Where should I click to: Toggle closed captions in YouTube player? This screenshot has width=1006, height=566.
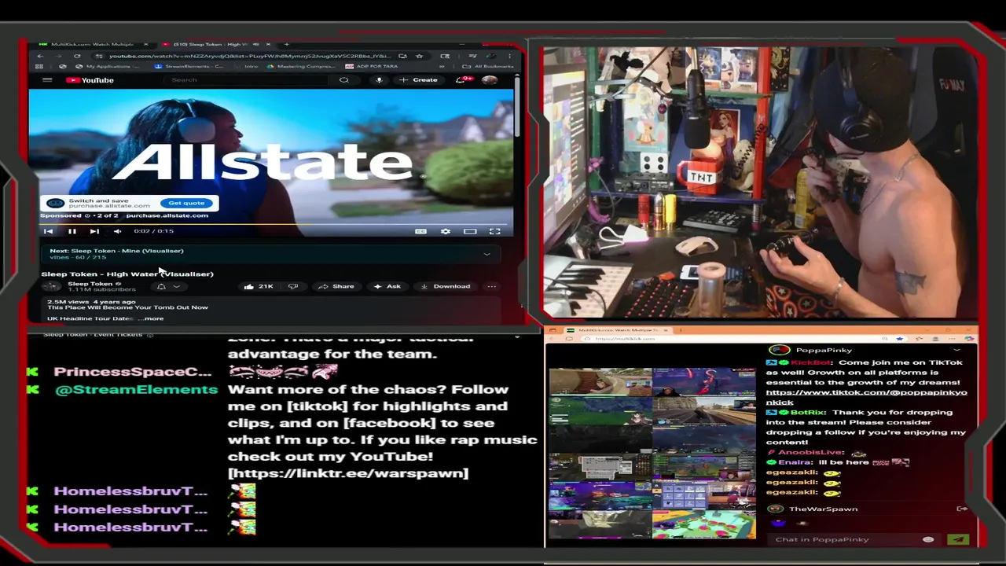tap(420, 231)
